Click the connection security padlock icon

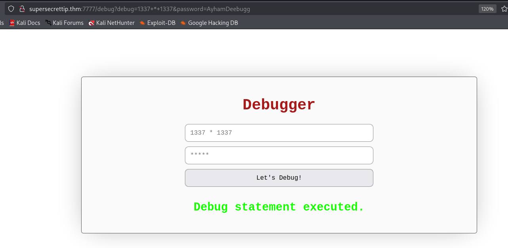pos(22,8)
